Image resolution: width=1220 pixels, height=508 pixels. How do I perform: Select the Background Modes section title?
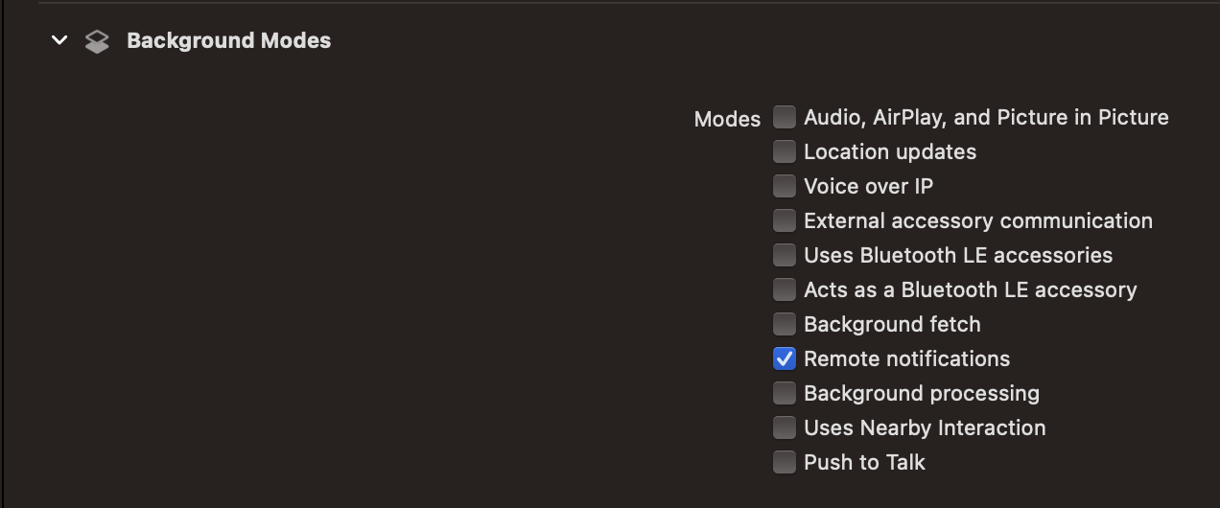(228, 40)
